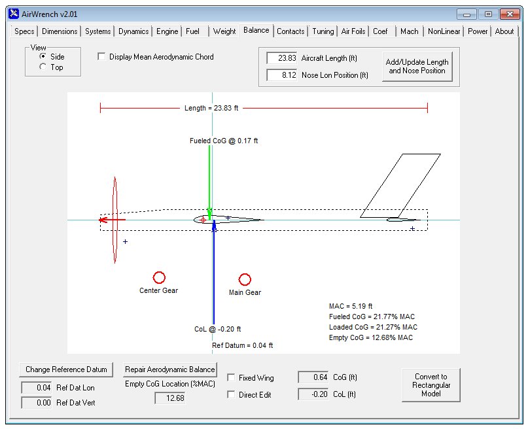Switch to the Top view
The height and width of the screenshot is (429, 528).
pos(43,65)
